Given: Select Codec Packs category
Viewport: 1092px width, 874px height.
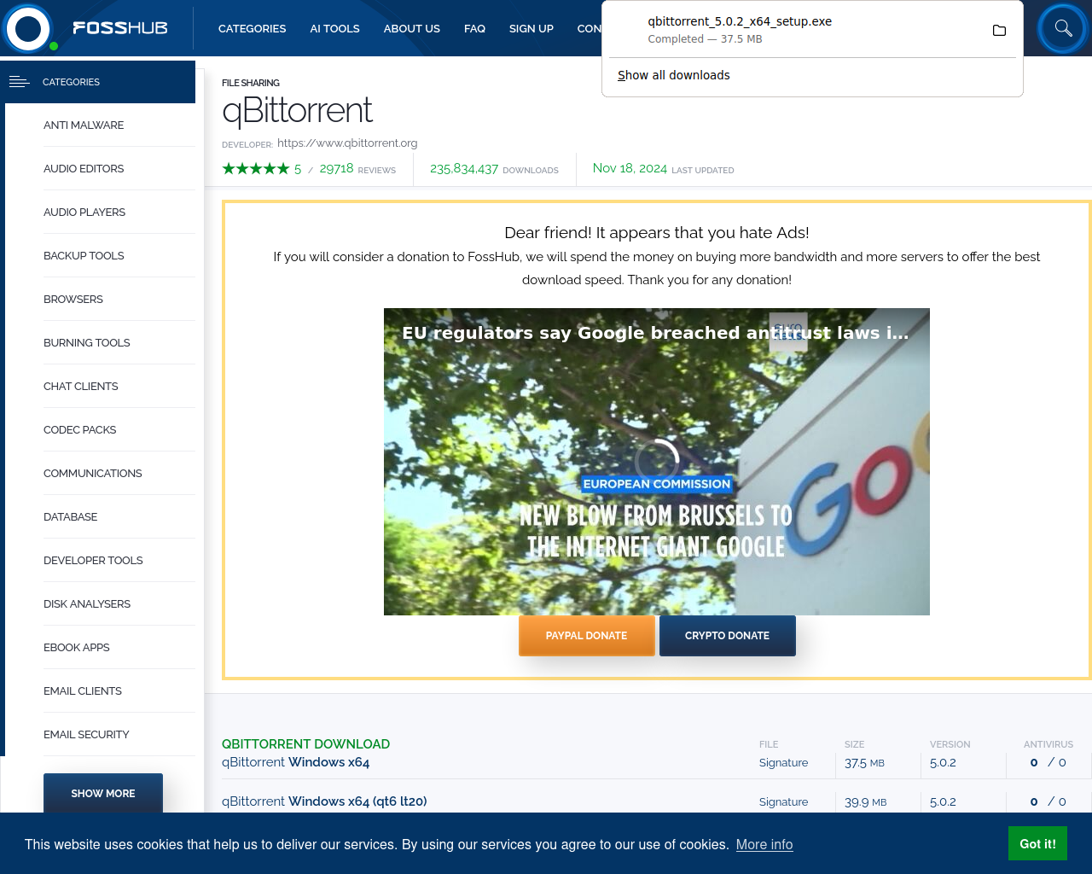Looking at the screenshot, I should (x=79, y=429).
